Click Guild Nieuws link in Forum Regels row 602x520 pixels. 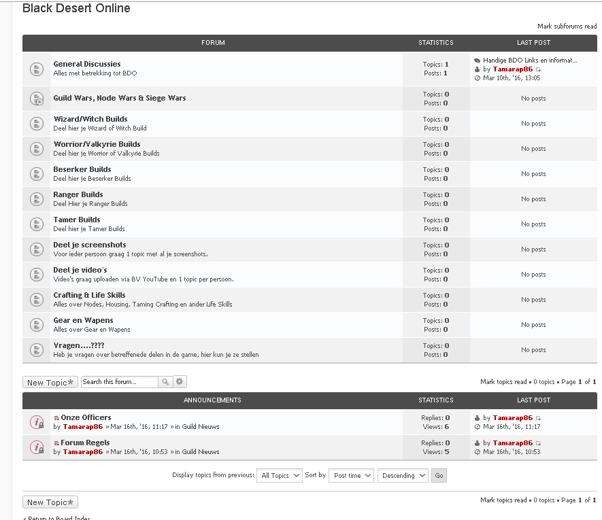point(201,452)
